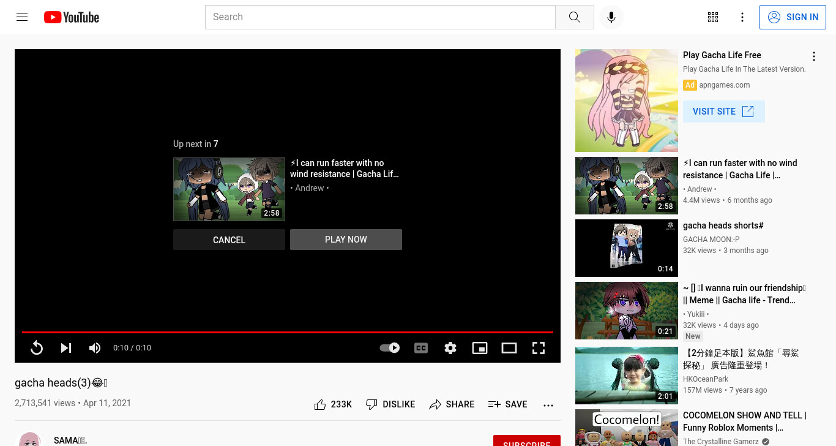Enter full screen mode
Viewport: 836px width, 446px height.
click(539, 348)
